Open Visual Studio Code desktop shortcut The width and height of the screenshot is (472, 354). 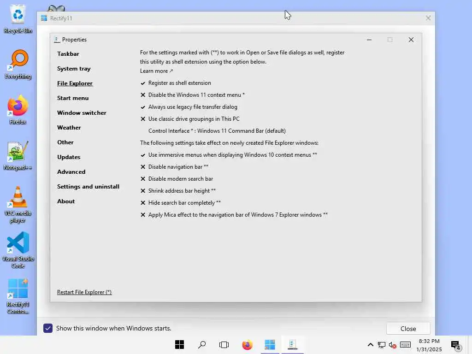point(18,250)
